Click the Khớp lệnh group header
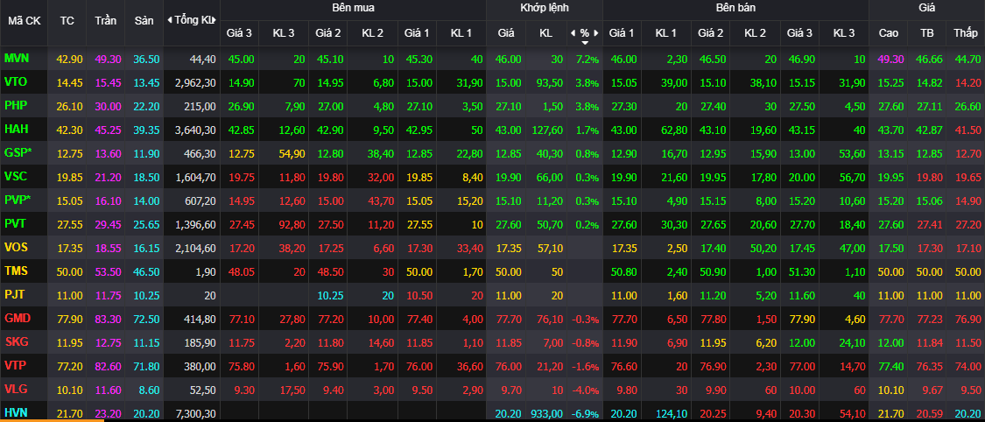The image size is (985, 422). [544, 8]
